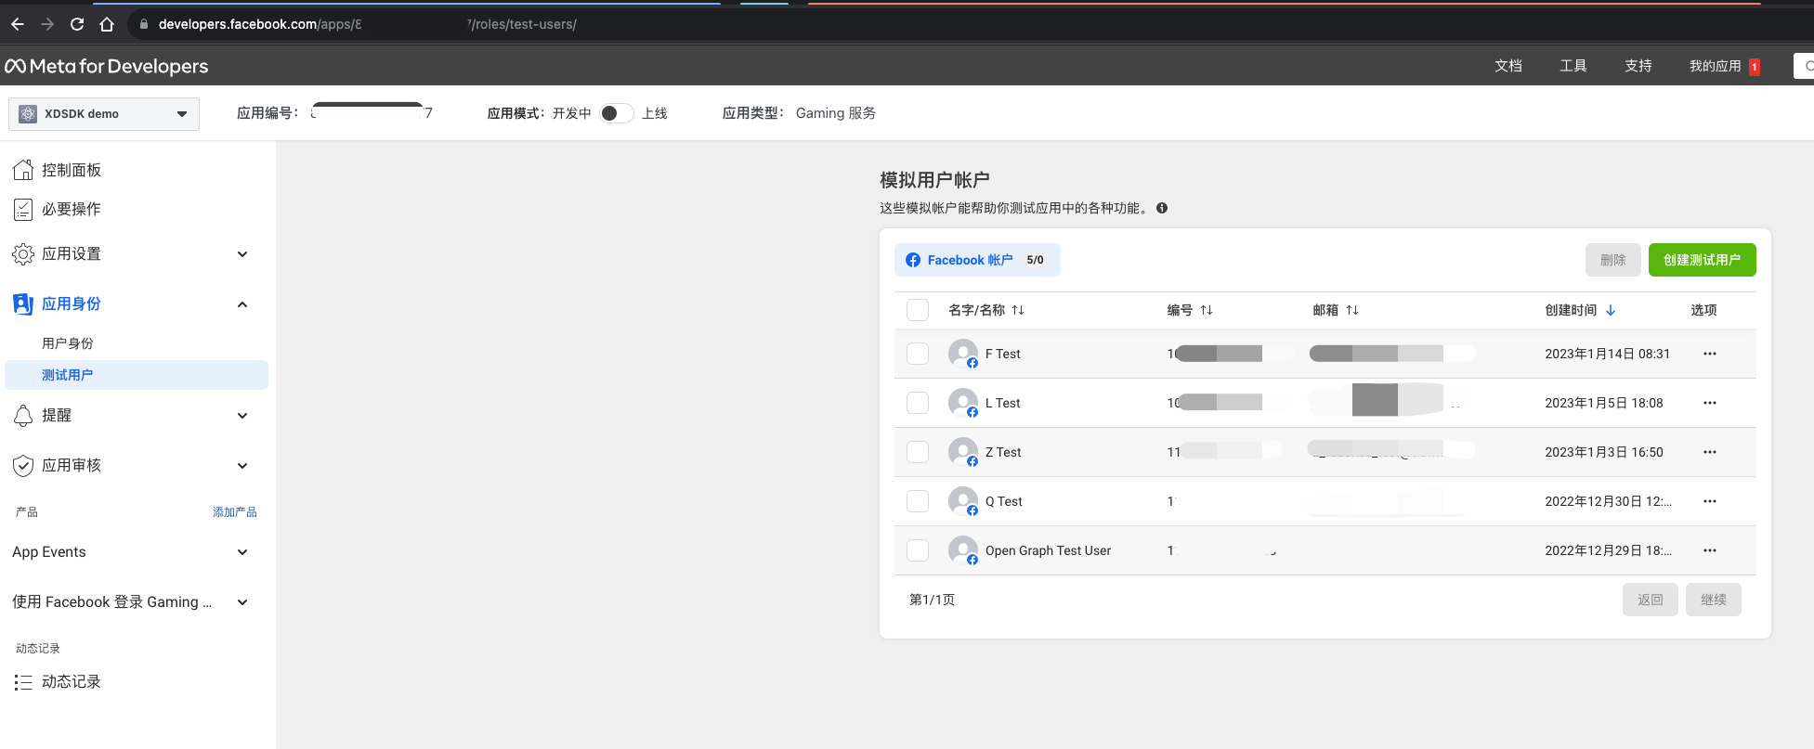The image size is (1814, 749).
Task: Select the Facebook 帐户 tab
Action: [977, 260]
